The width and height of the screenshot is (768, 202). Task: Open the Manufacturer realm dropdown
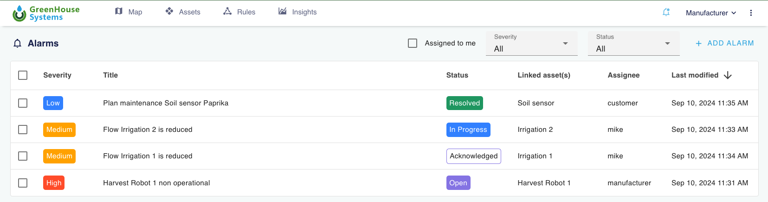point(711,13)
